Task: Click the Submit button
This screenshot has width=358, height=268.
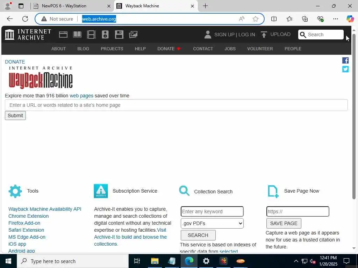Action: 15,116
